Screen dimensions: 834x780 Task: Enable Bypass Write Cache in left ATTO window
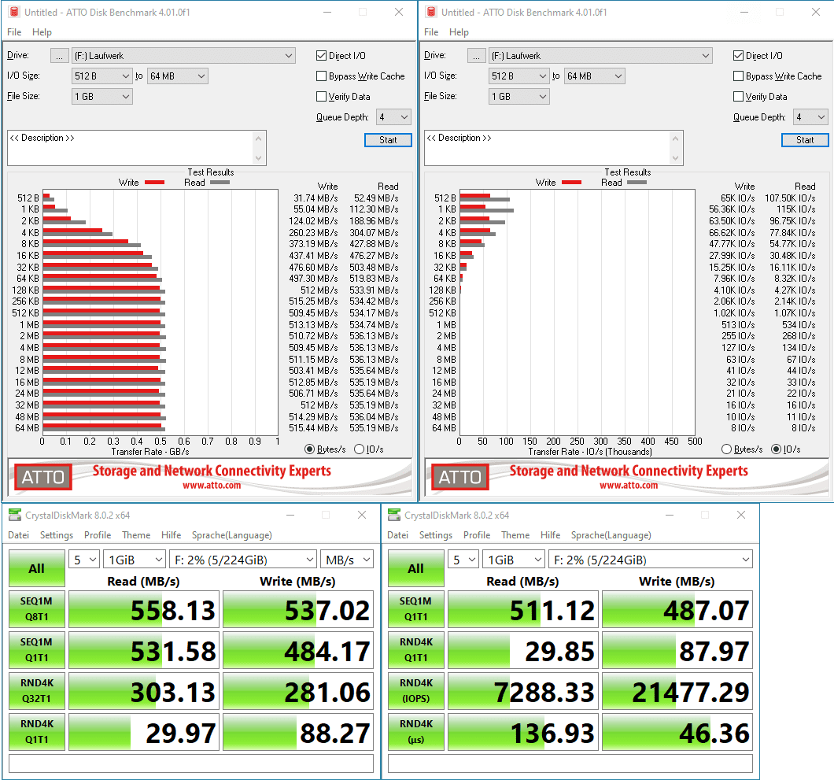[321, 76]
